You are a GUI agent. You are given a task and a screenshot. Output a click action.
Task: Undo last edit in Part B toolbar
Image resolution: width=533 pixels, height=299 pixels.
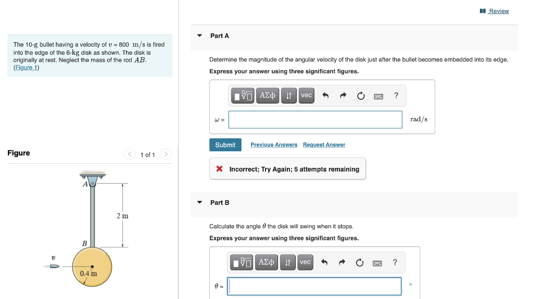[324, 263]
